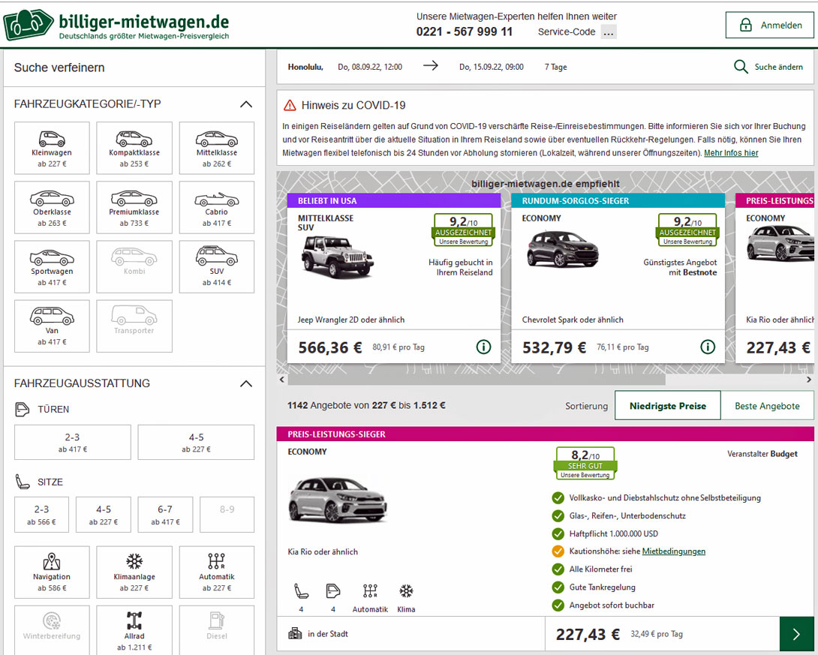This screenshot has height=655, width=818.
Task: Click the Rundum-Sorglos-Sieger card header
Action: [x=618, y=201]
